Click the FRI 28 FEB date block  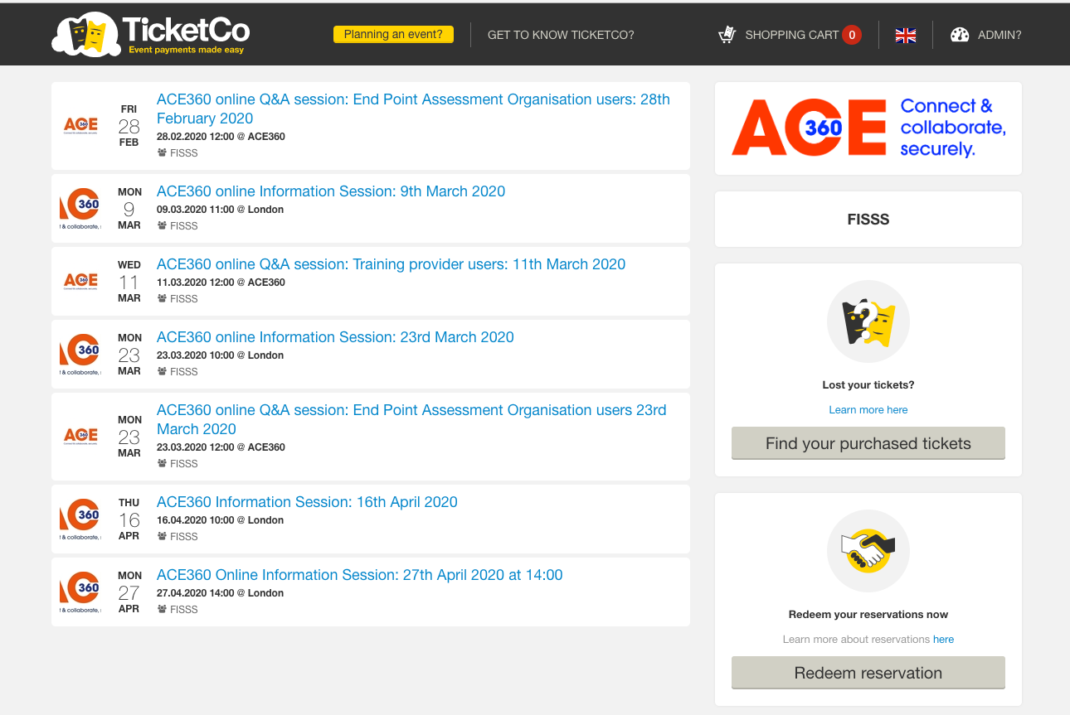(x=129, y=126)
